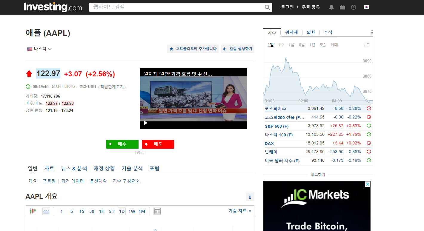Click 로그인 in the header
Image resolution: width=424 pixels, height=231 pixels.
point(287,7)
